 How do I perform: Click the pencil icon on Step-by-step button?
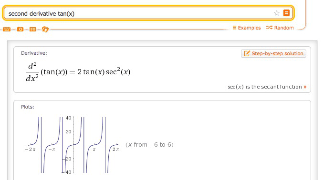(247, 53)
